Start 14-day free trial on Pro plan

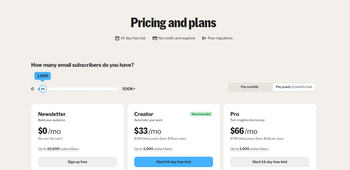pyautogui.click(x=270, y=162)
